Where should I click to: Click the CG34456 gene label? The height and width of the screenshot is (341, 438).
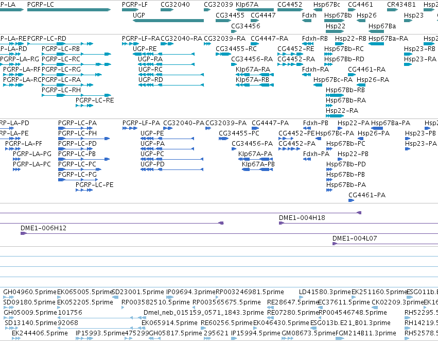click(246, 26)
